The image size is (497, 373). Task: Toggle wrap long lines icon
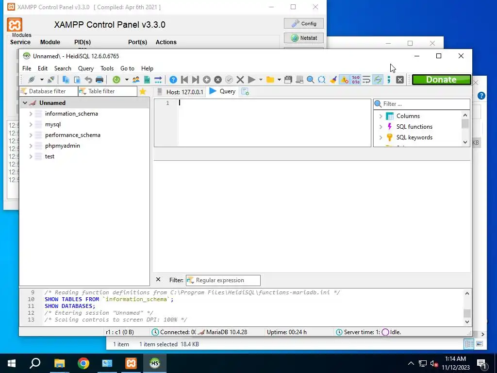pyautogui.click(x=366, y=80)
